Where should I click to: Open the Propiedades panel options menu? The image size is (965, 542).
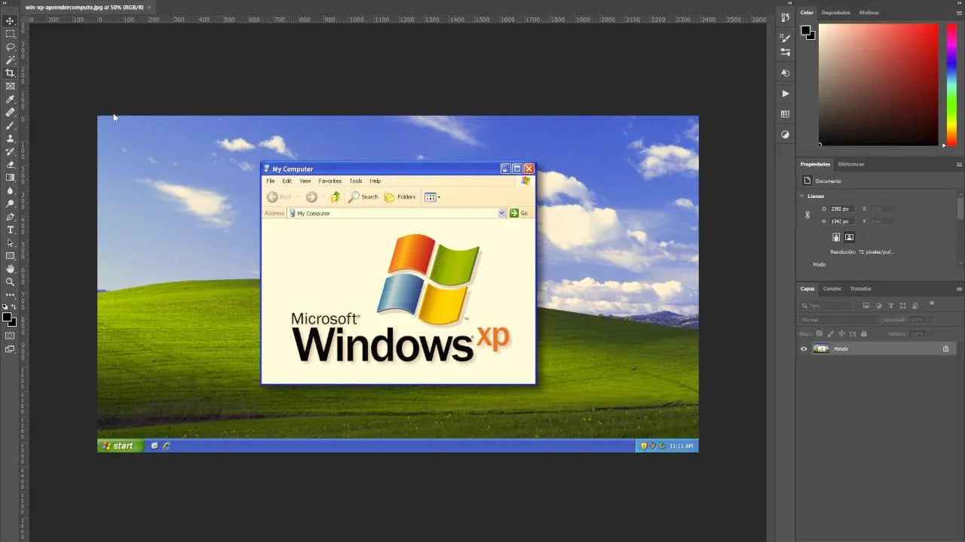pos(959,164)
